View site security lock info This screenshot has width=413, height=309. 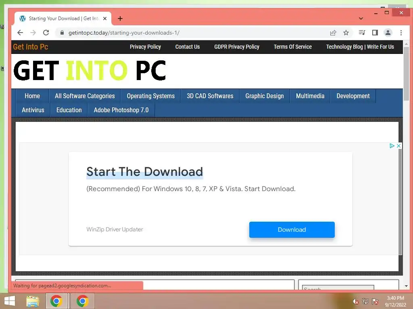62,33
